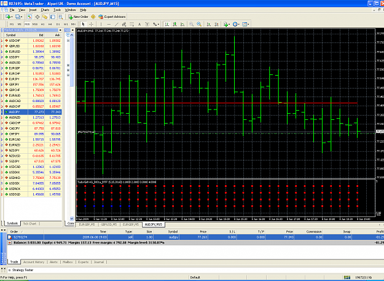Select USDCHF in Market Watch

click(31, 41)
